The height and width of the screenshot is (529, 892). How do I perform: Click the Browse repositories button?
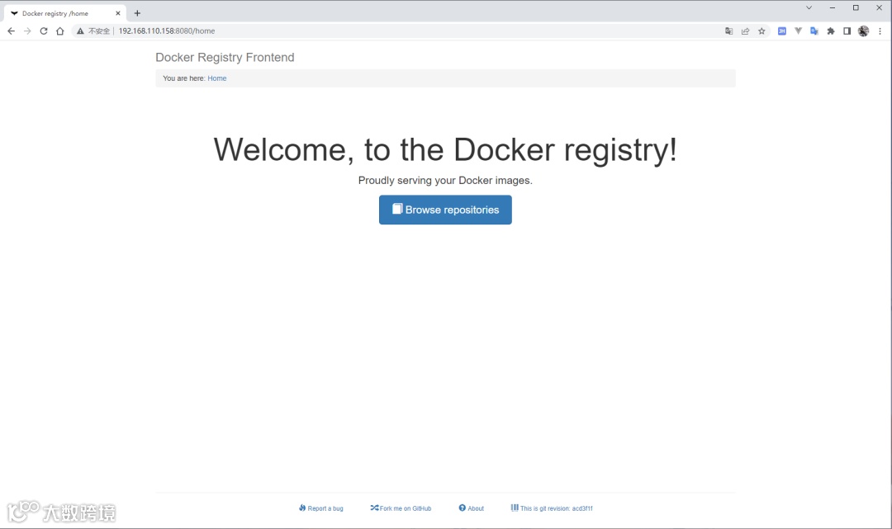tap(445, 210)
